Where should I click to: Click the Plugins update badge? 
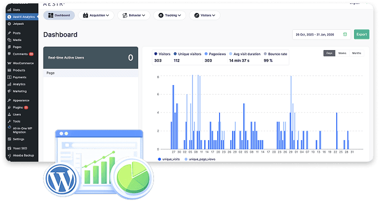click(26, 108)
